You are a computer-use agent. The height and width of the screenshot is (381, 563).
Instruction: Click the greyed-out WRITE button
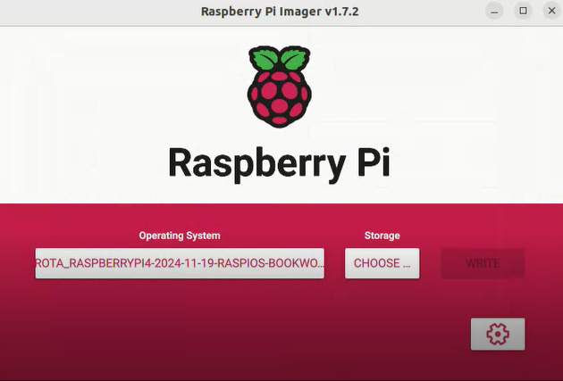click(x=483, y=263)
